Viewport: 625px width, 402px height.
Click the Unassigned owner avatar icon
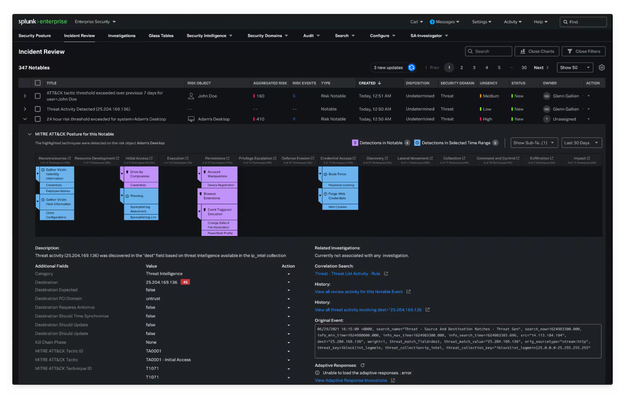tap(546, 119)
